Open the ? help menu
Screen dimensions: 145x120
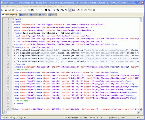coord(66,6)
